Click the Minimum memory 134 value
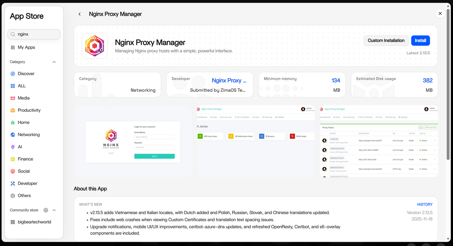Viewport: 453px width, 246px height. (x=336, y=80)
